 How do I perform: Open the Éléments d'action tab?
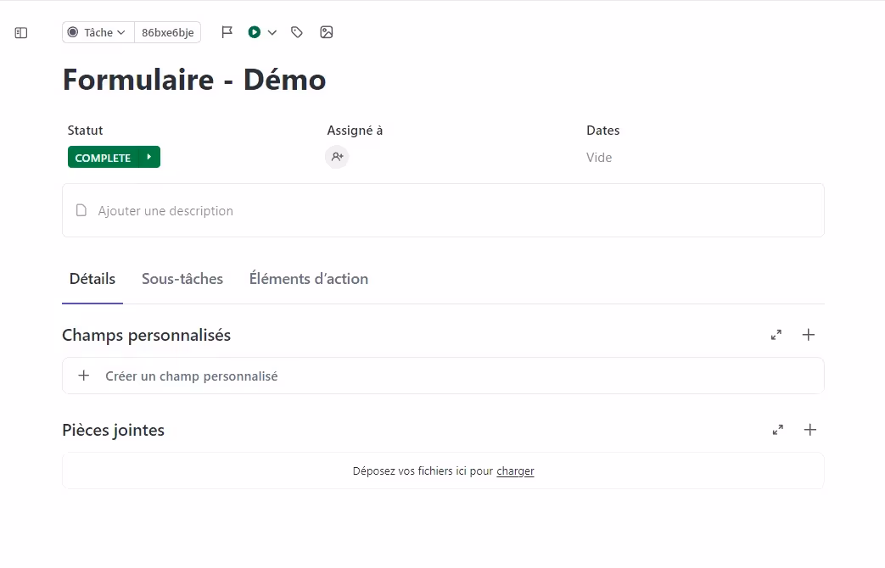point(309,279)
